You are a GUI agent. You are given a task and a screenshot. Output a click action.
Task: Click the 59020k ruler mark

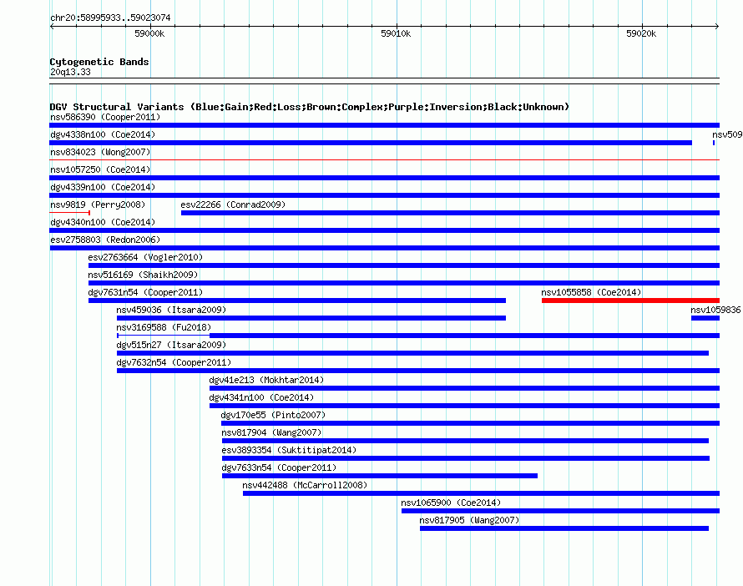click(x=642, y=33)
